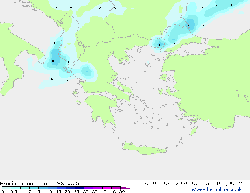Select the 10–15 mm blue legend swatch
Viewport: 250px width, 193px height.
coord(52,188)
